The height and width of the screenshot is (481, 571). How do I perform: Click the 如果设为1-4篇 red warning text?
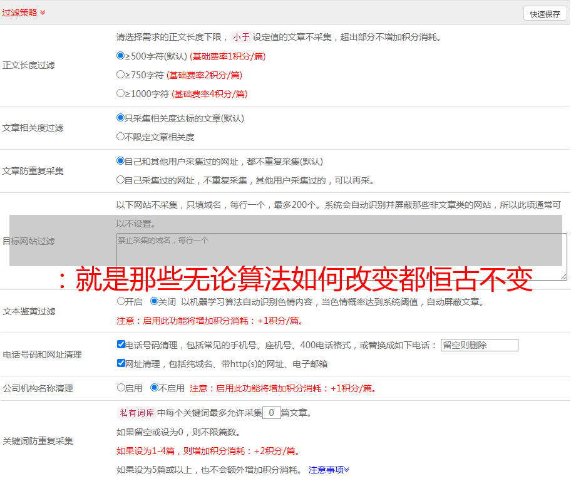click(209, 451)
